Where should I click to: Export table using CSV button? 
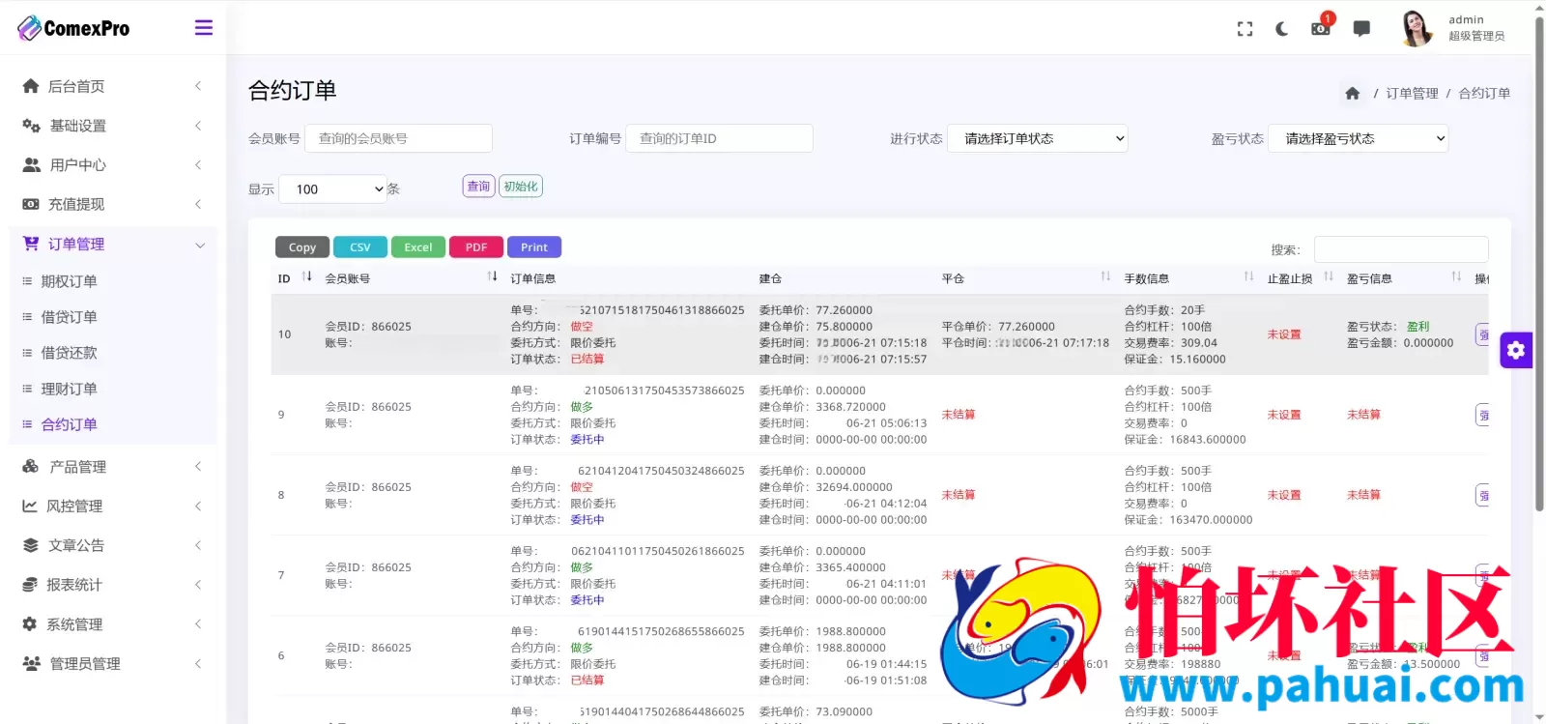(360, 247)
